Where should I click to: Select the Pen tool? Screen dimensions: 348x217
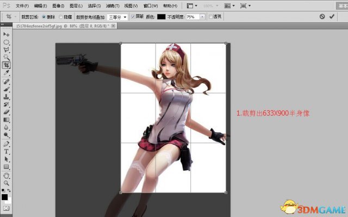coord(6,144)
